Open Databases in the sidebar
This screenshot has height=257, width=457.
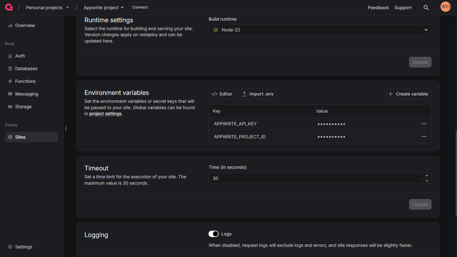tap(31, 69)
